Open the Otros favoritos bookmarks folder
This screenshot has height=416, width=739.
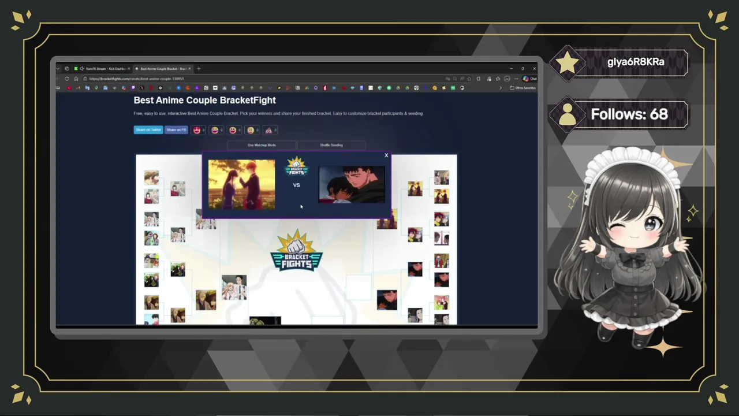pos(523,88)
